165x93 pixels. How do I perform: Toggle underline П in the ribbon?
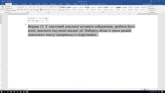click(x=22, y=10)
